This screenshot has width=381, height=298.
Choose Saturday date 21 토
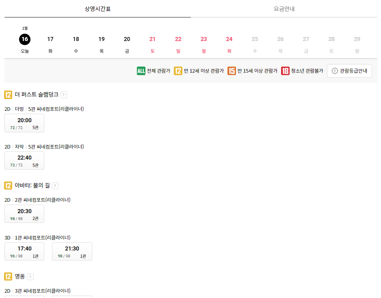click(152, 44)
